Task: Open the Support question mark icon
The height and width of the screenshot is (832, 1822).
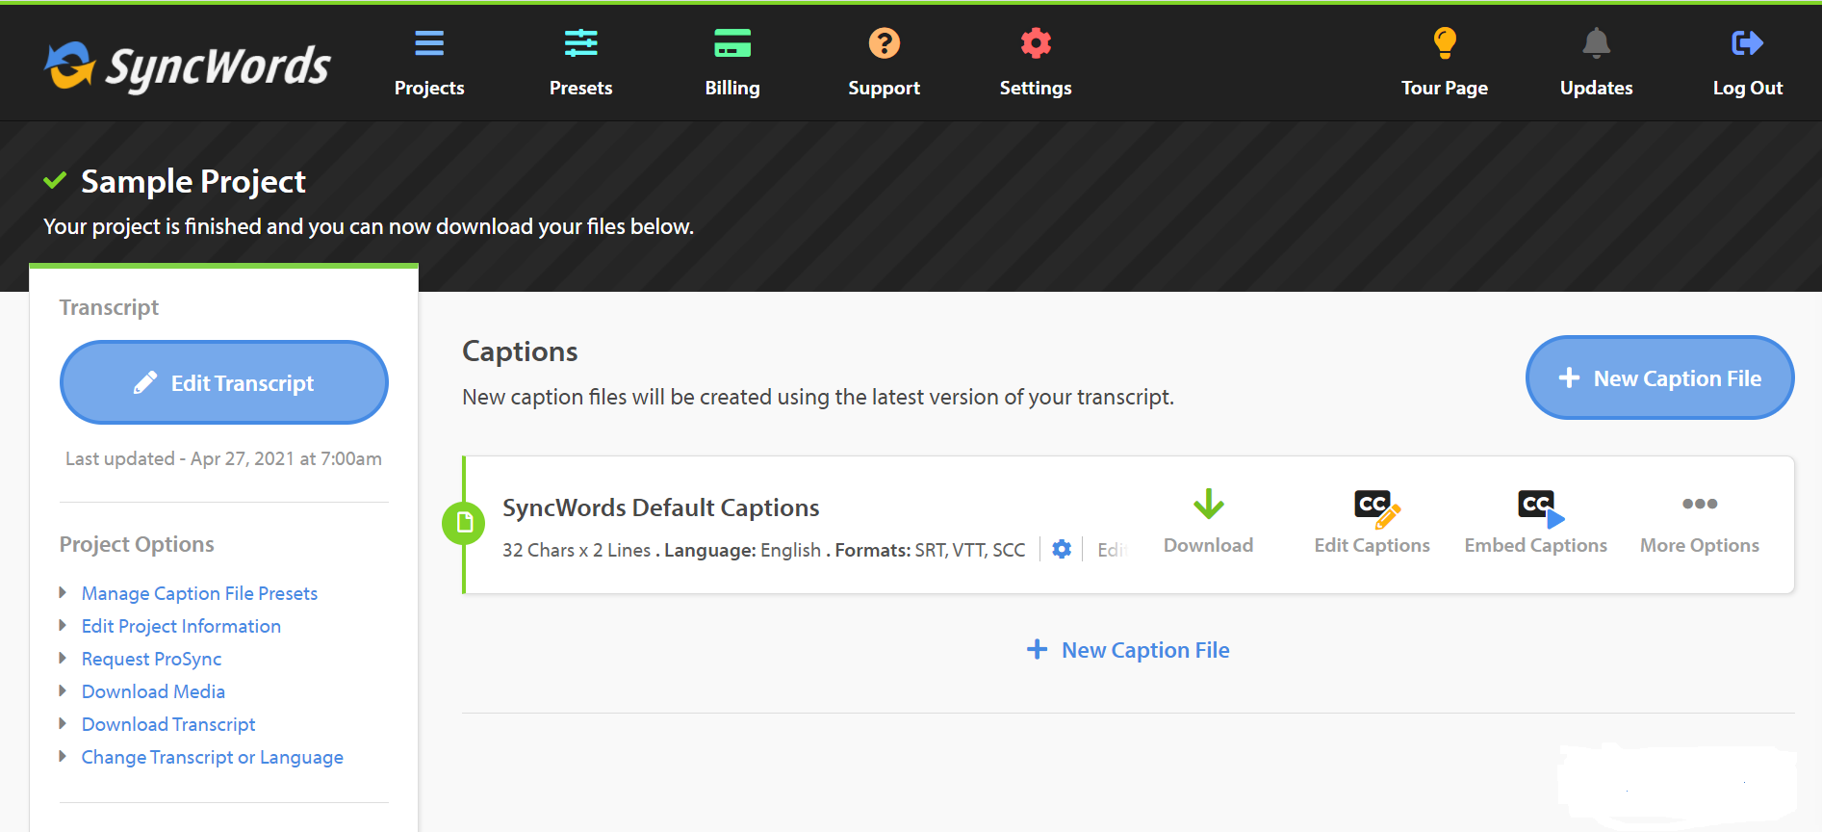Action: [x=885, y=43]
